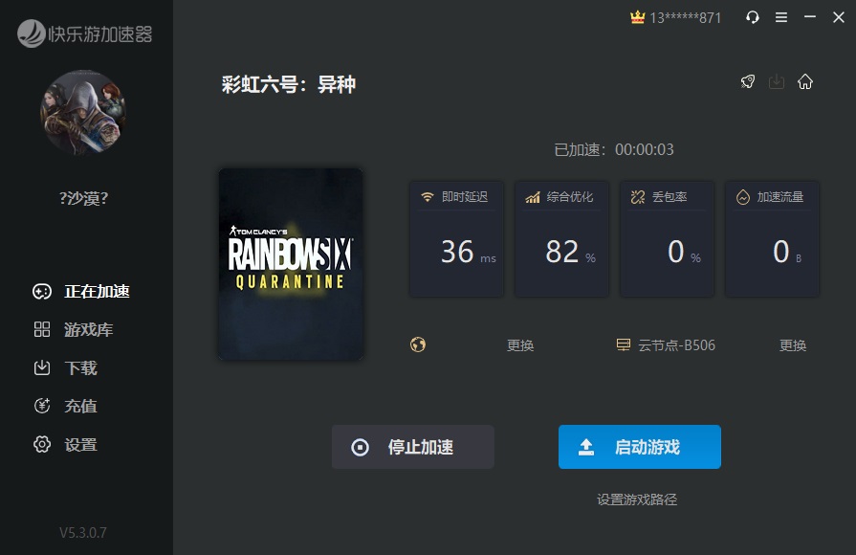Image resolution: width=856 pixels, height=555 pixels.
Task: Click the download icon near the home icon
Action: [777, 82]
